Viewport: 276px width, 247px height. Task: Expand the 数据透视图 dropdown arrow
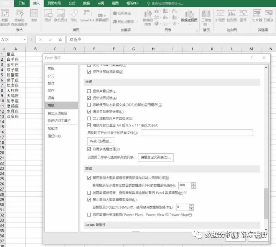pyautogui.click(x=190, y=24)
